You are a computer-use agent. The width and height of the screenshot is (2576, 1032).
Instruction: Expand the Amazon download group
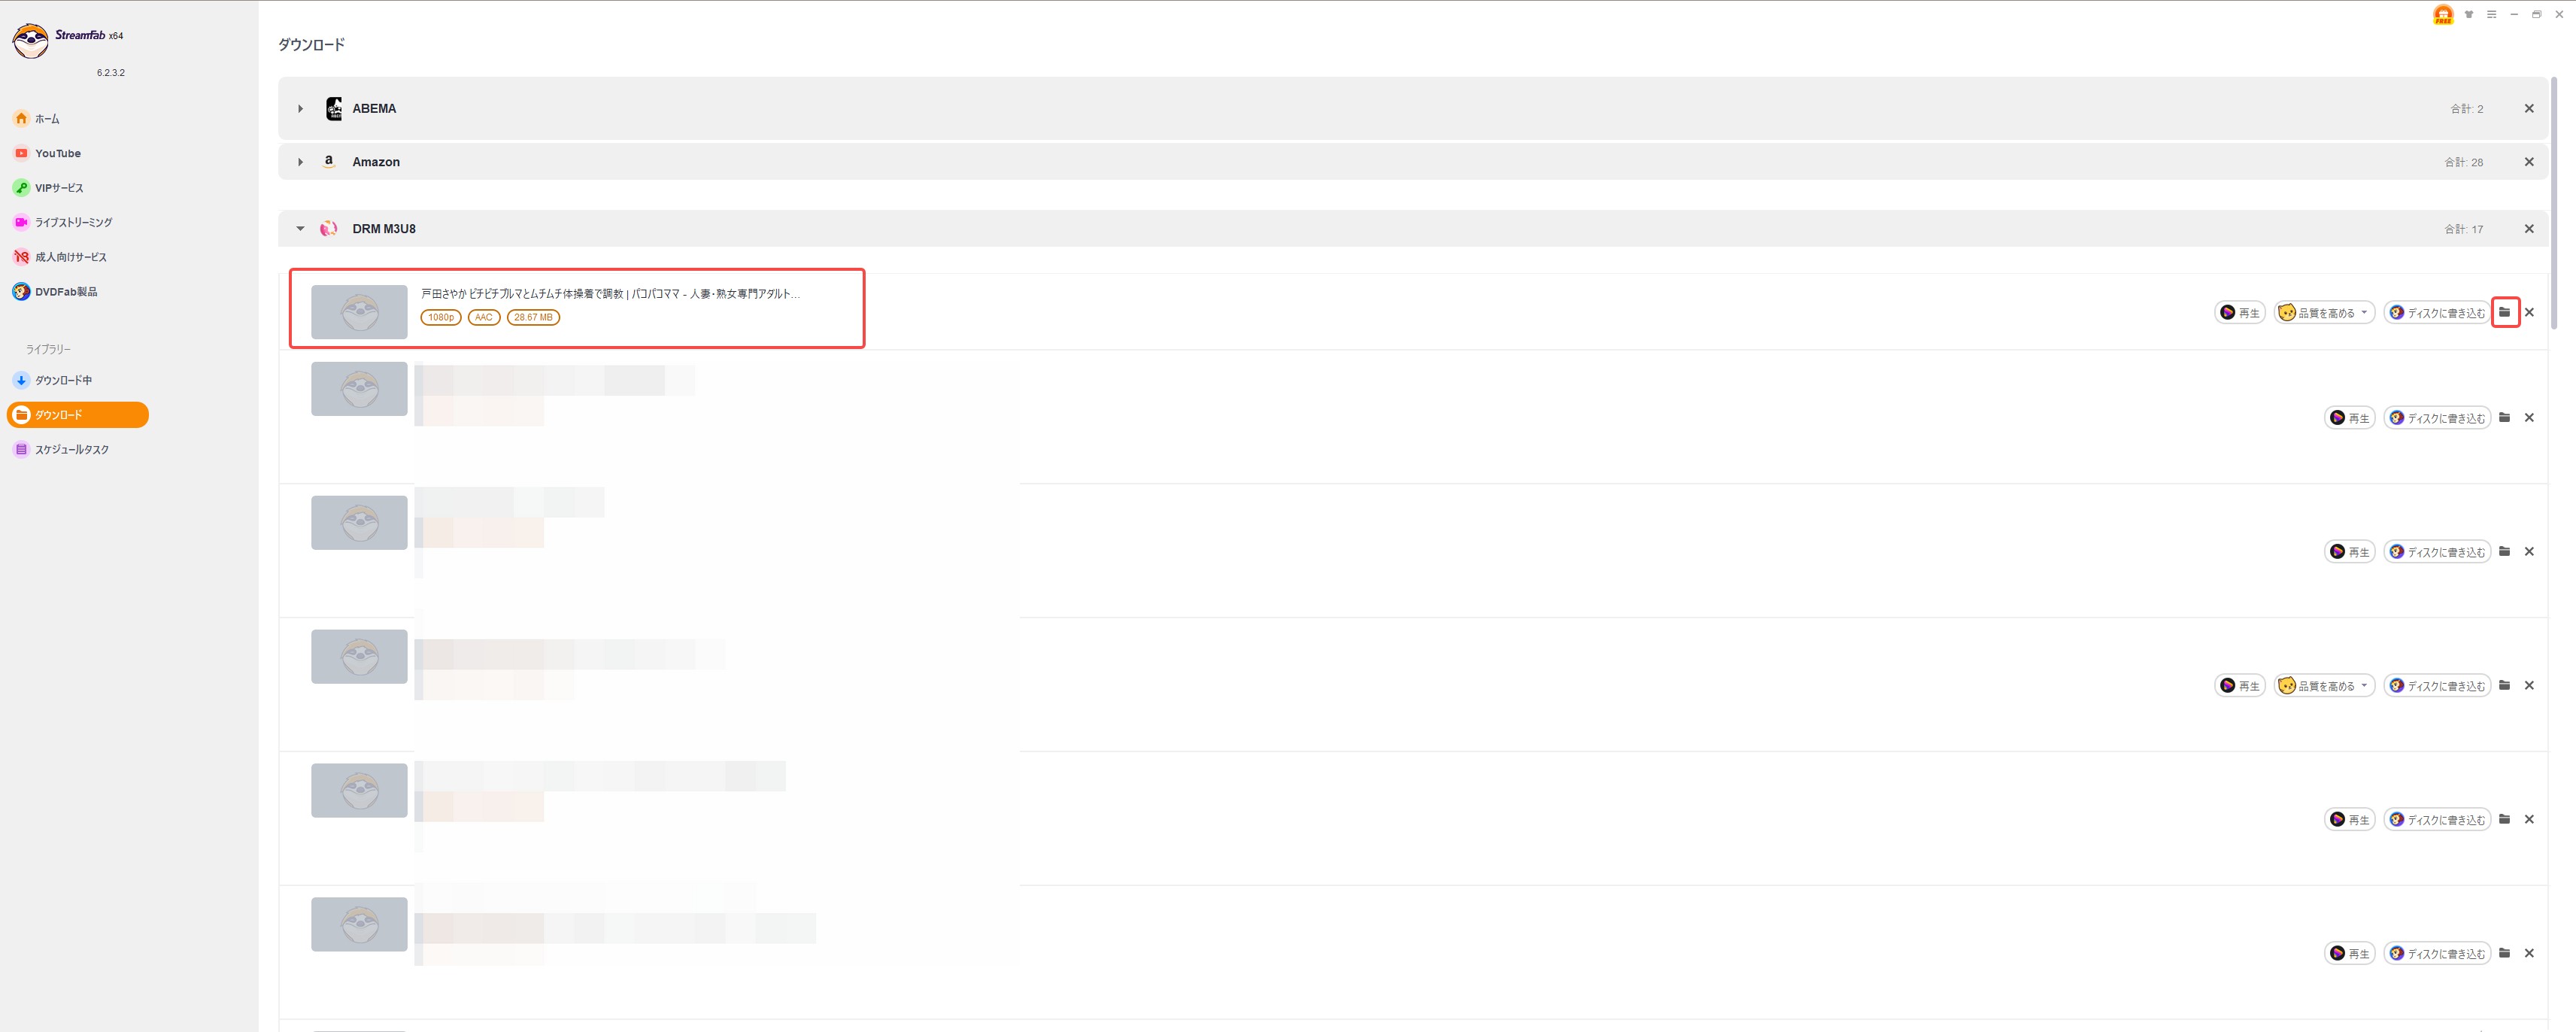point(300,162)
